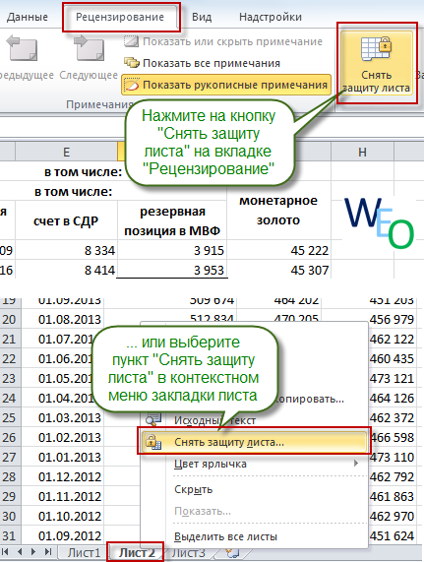Jump to first sheet with navigation arrow
424x562 pixels.
pos(6,552)
